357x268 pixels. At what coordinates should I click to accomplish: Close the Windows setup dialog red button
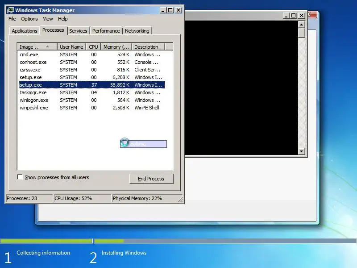[312, 15]
